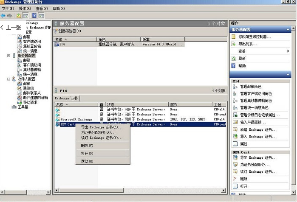Open the 操作(A) menu
The width and height of the screenshot is (297, 202).
(x=25, y=8)
